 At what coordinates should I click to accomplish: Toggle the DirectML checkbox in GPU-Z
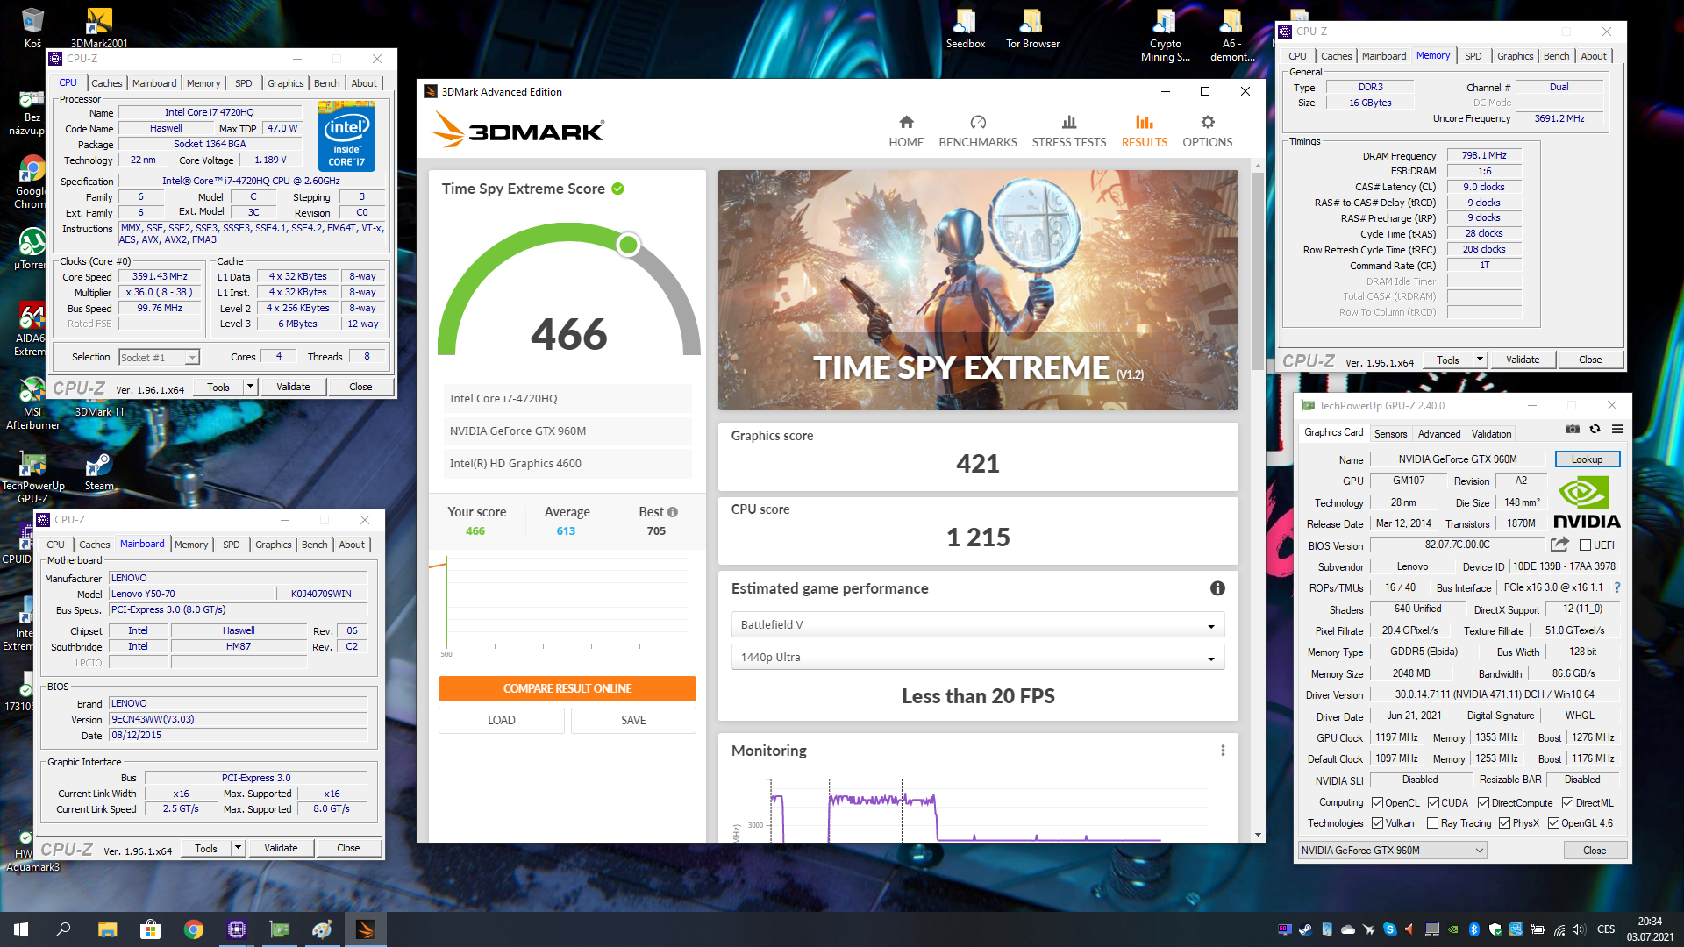(x=1567, y=803)
